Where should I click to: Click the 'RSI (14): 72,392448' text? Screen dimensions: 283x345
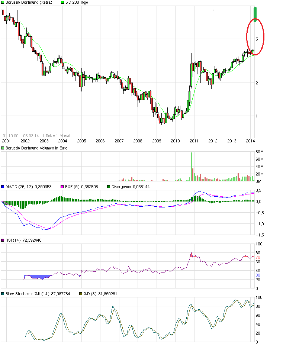[x=23, y=240]
